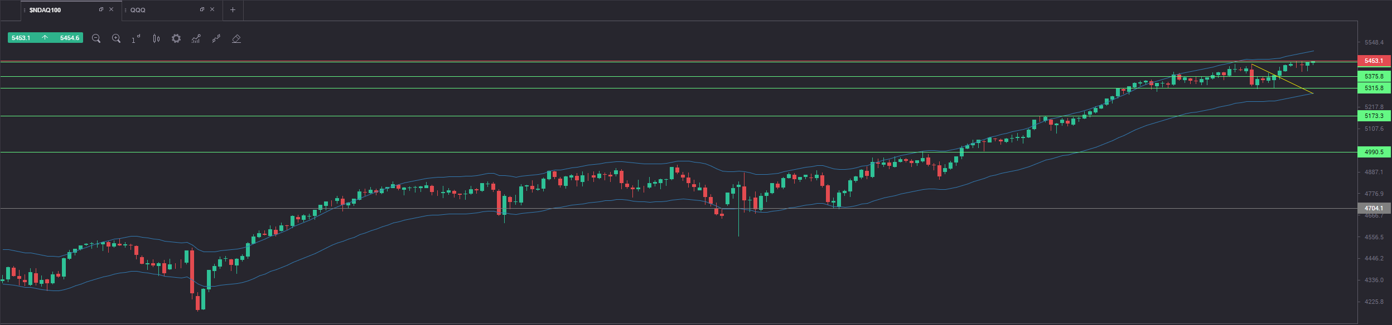
Task: Switch to the QQQ tab
Action: pos(138,10)
